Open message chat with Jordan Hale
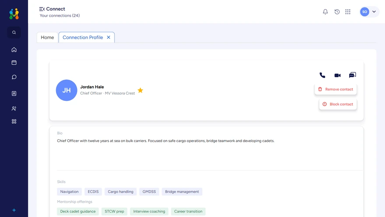This screenshot has width=385, height=217. [352, 75]
